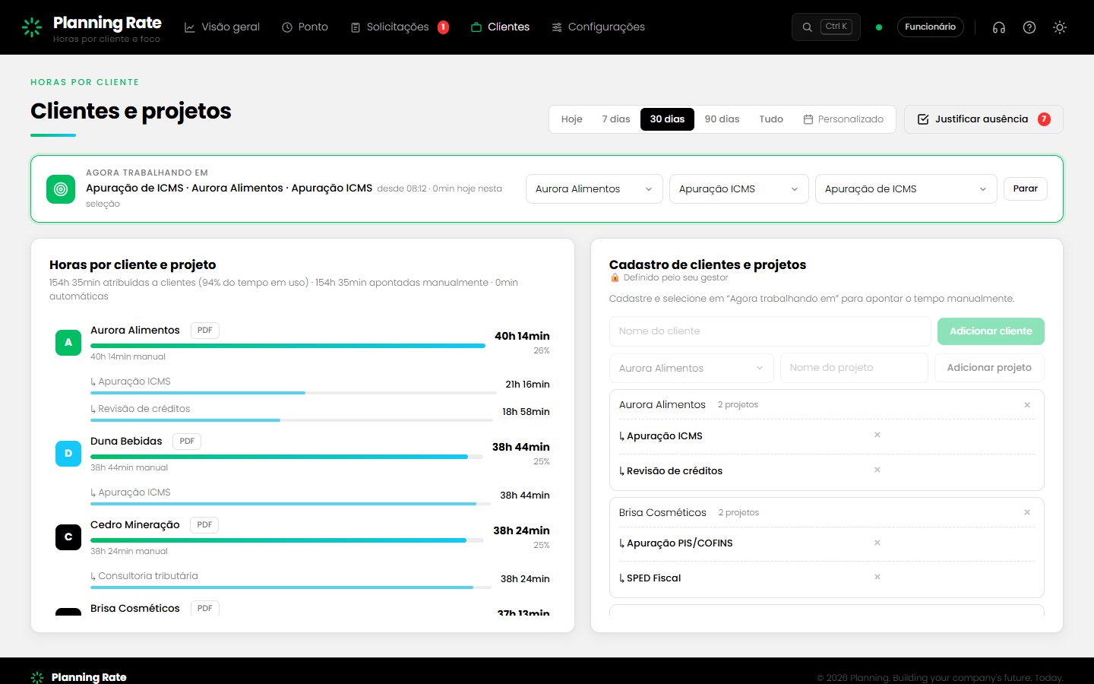Download PDF for Aurora Alimentos
The image size is (1094, 684).
[204, 331]
